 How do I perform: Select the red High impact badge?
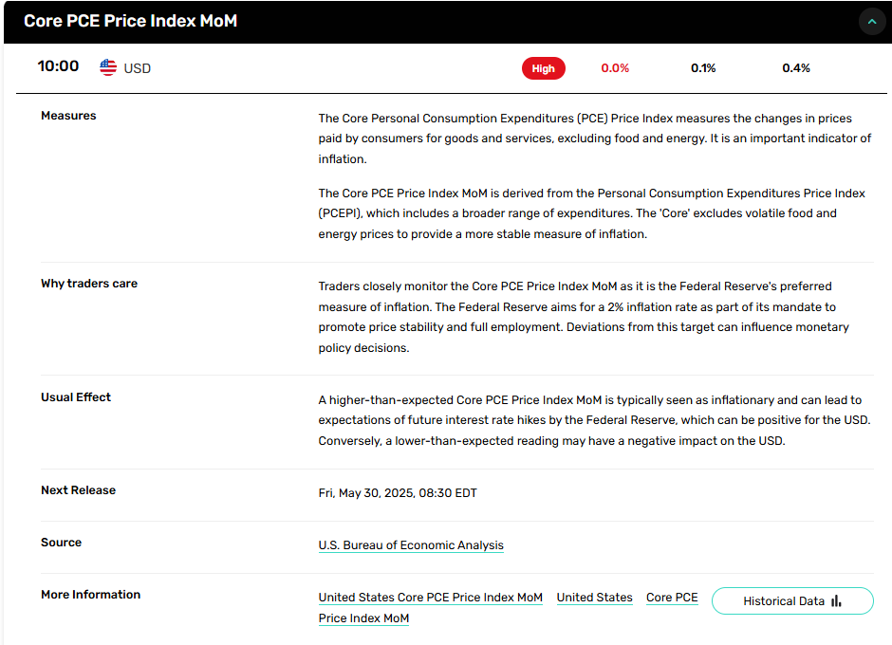coord(543,68)
